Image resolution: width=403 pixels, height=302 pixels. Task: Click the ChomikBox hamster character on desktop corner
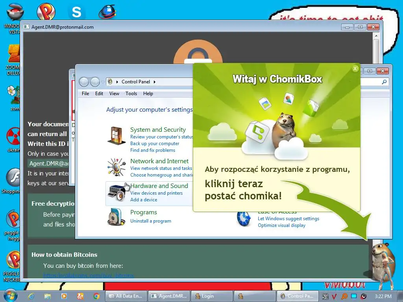click(x=383, y=262)
